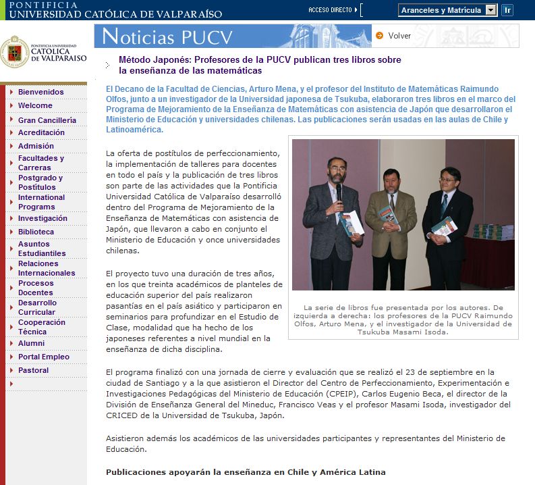535x485 pixels.
Task: Go back with the Volver link
Action: click(x=399, y=36)
